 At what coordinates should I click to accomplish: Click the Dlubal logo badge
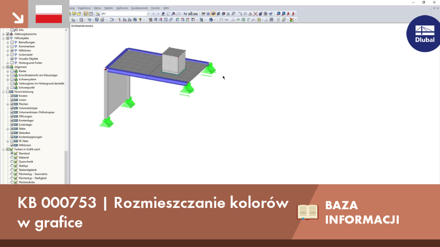pos(424,33)
